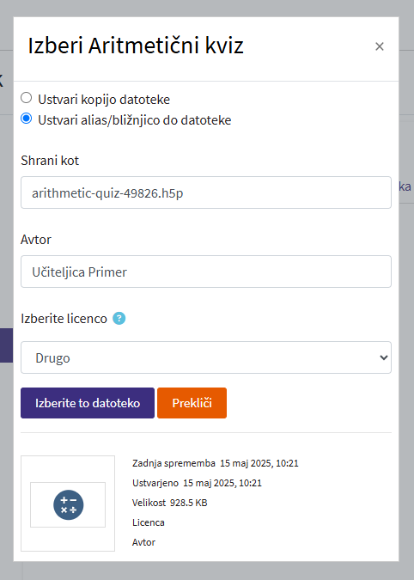Click the arithmetic operators quiz icon
The image size is (414, 580).
pyautogui.click(x=69, y=505)
